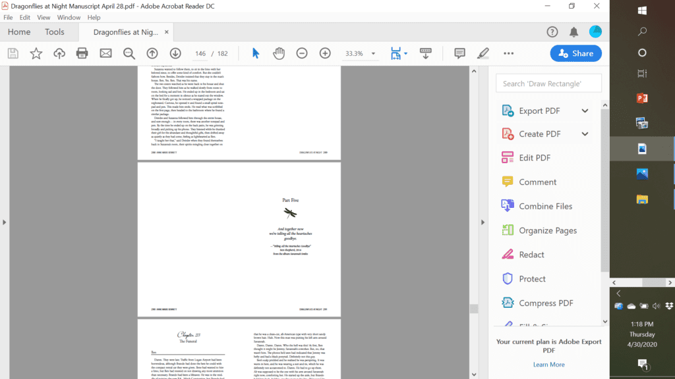Click the page number field

[200, 54]
